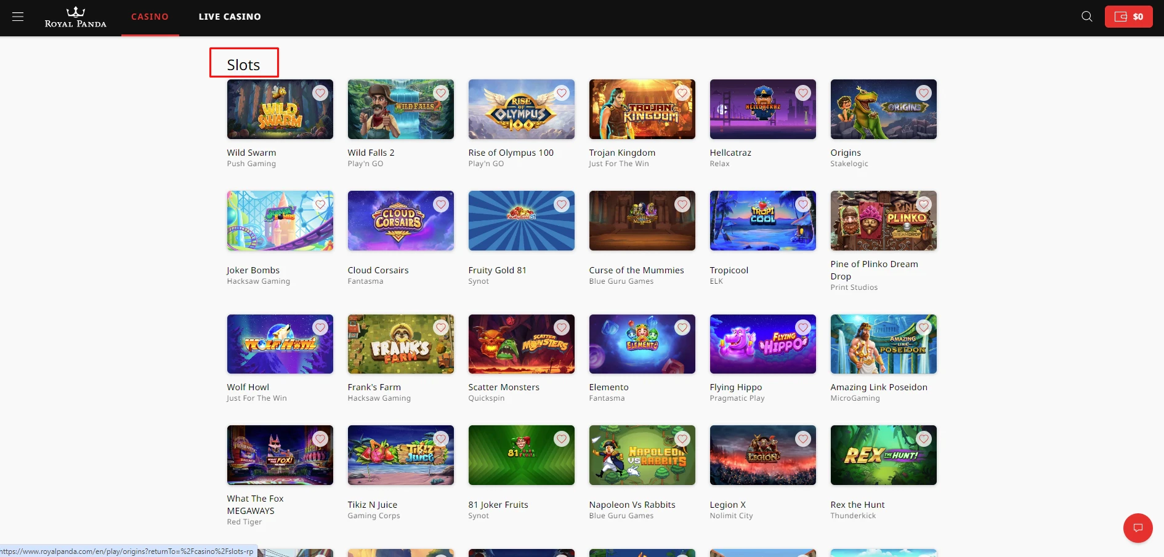
Task: Click the Fruity Gold 81 title
Action: click(x=497, y=270)
